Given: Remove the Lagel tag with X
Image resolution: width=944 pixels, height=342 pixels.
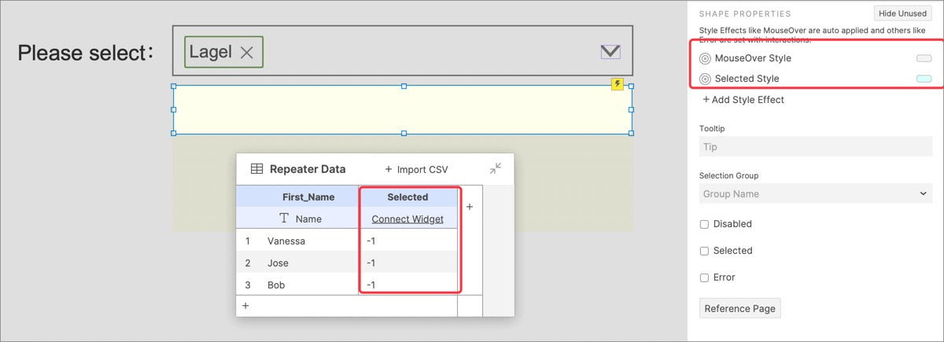Looking at the screenshot, I should tap(247, 53).
